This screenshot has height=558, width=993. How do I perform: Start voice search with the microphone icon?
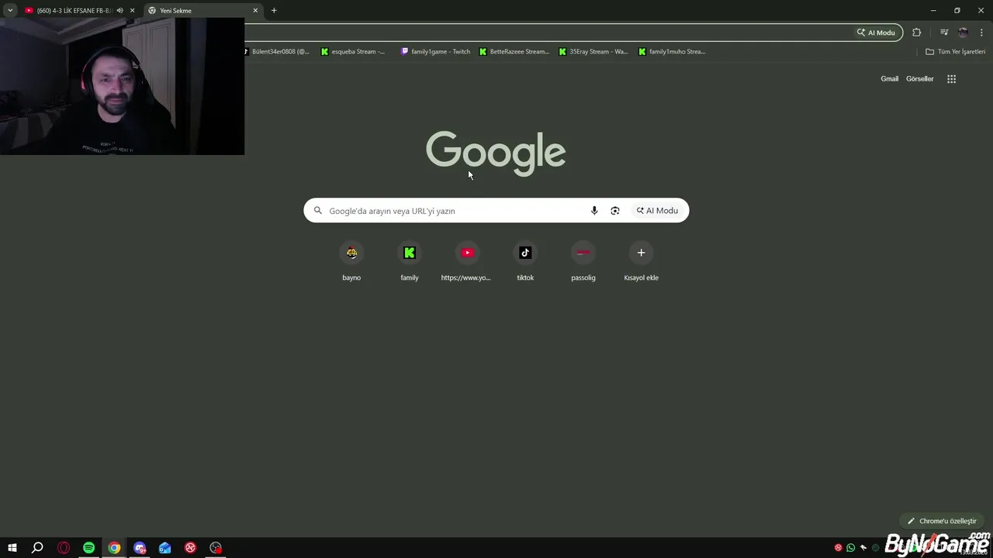click(x=594, y=211)
